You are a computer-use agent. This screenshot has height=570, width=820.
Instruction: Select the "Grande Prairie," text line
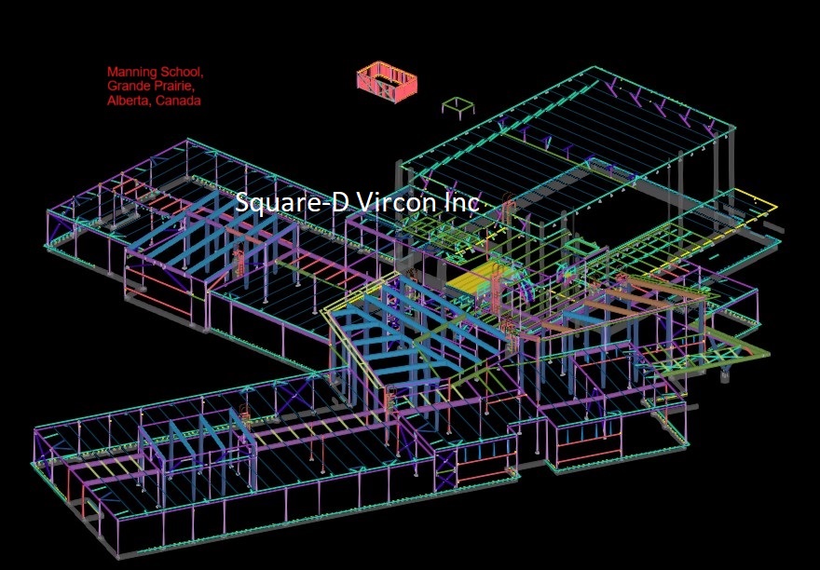[151, 86]
